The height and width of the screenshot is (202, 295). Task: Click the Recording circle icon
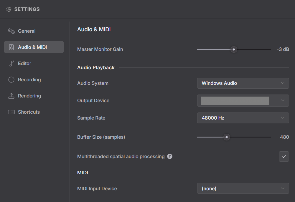(11, 80)
